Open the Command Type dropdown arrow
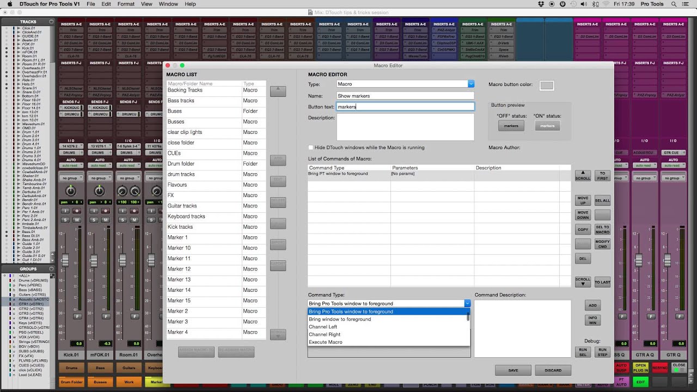This screenshot has height=392, width=697. click(x=467, y=303)
